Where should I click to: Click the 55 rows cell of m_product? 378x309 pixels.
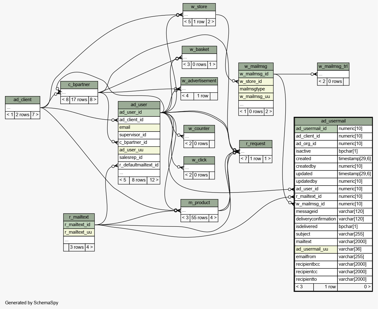pyautogui.click(x=199, y=218)
